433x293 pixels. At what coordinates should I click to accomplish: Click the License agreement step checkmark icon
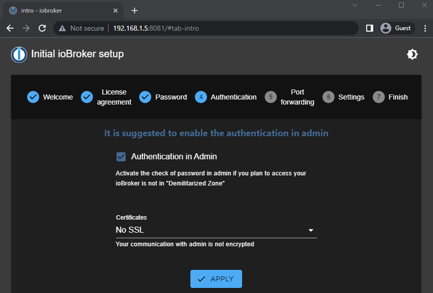point(87,97)
